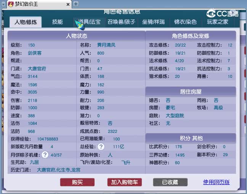The height and width of the screenshot is (194, 247).
Task: Click character name 霁月清风
Action: [106, 45]
